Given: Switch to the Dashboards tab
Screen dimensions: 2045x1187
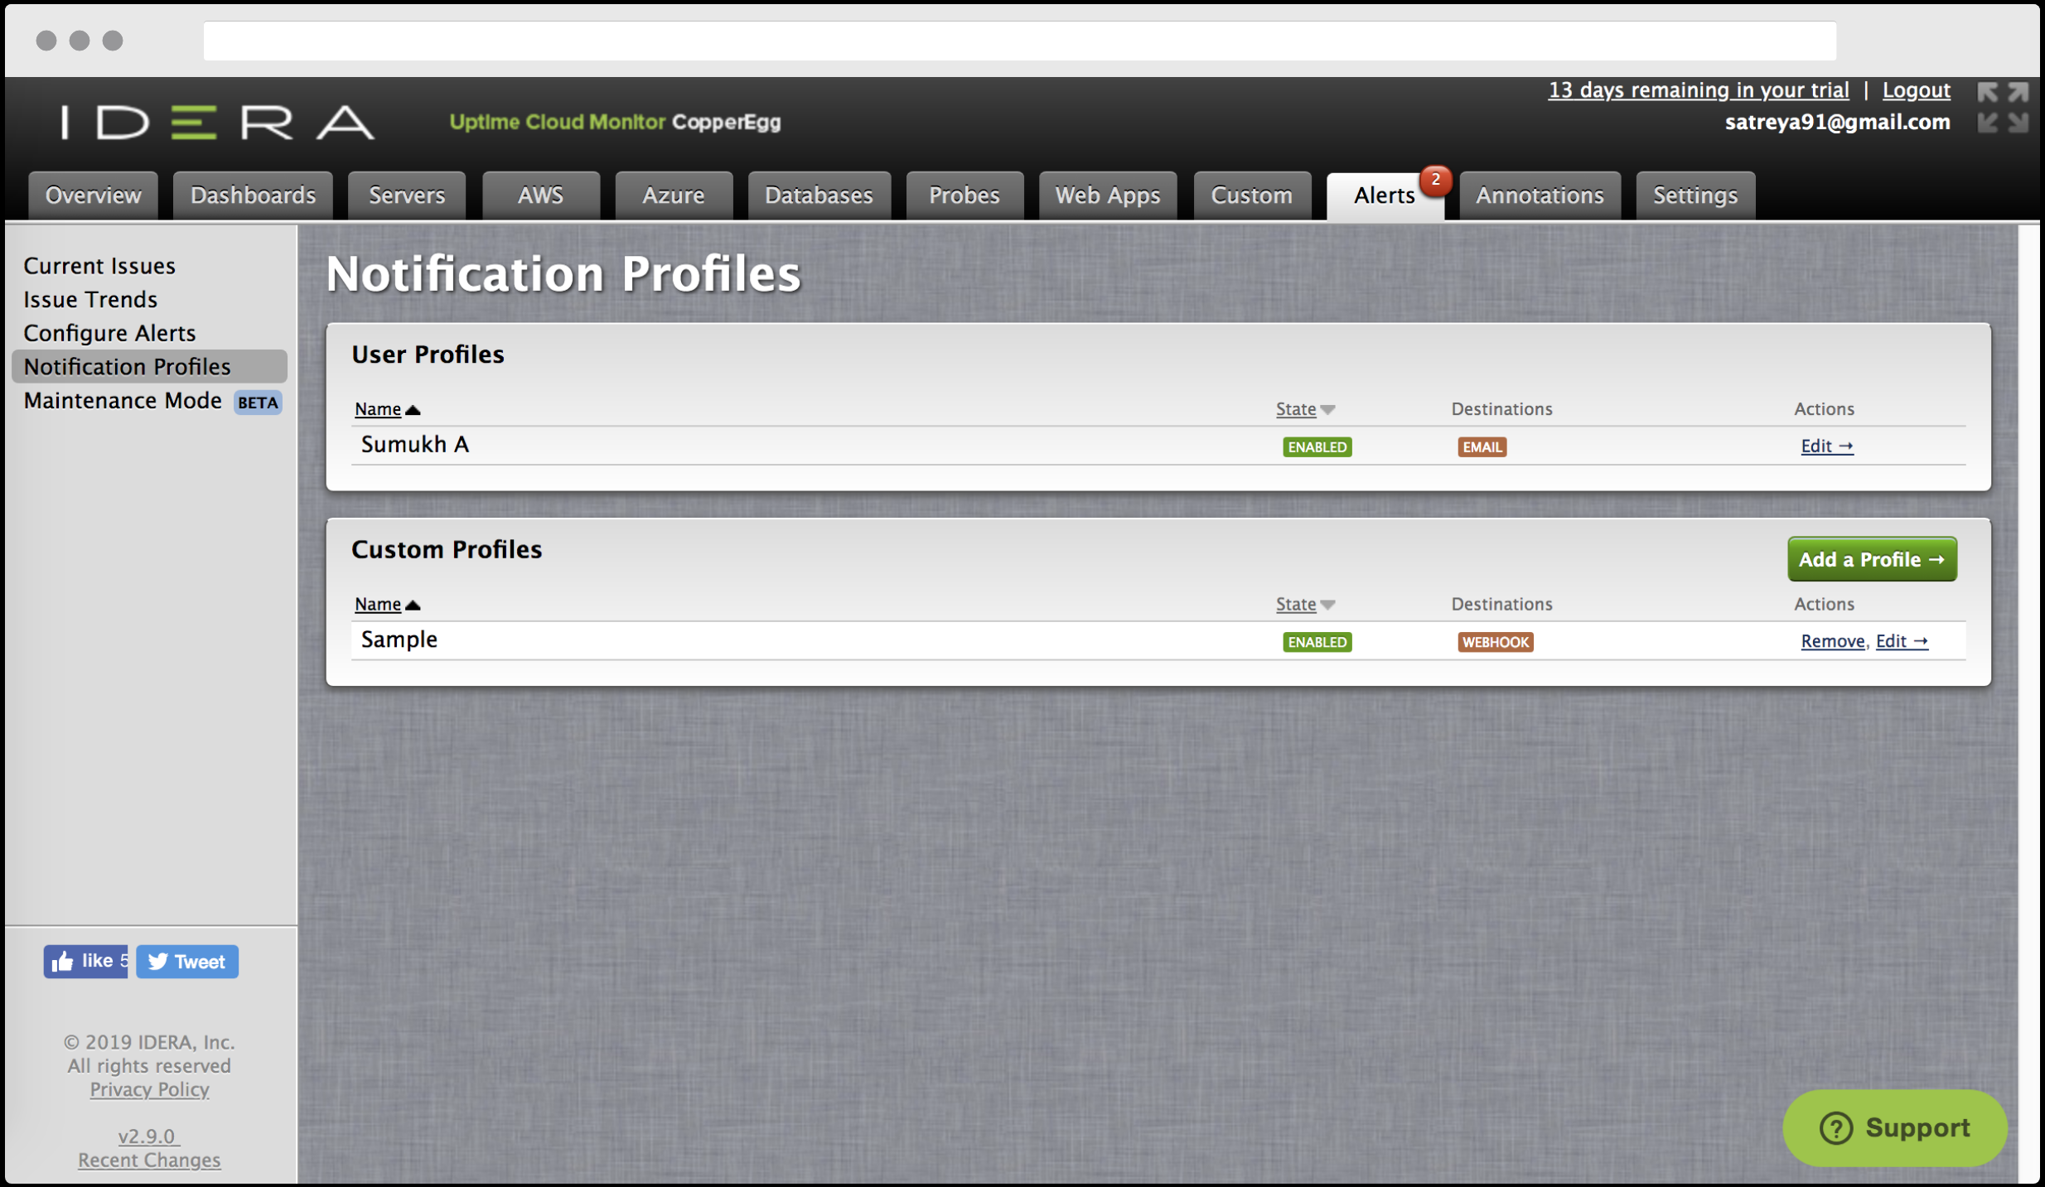Looking at the screenshot, I should click(x=253, y=195).
